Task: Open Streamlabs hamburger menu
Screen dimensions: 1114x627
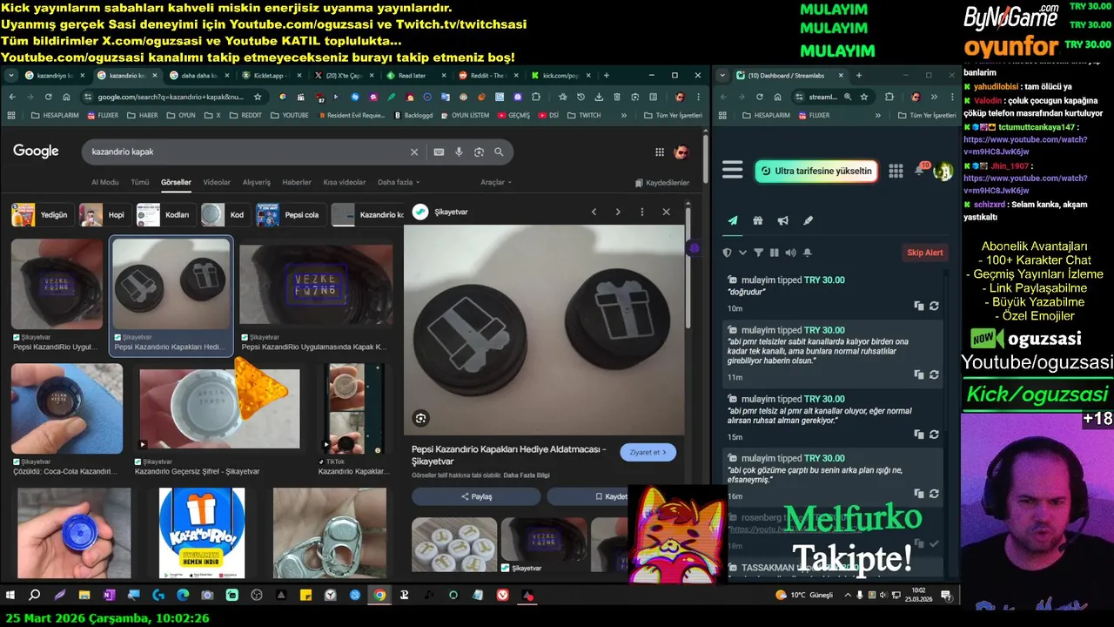Action: 733,171
